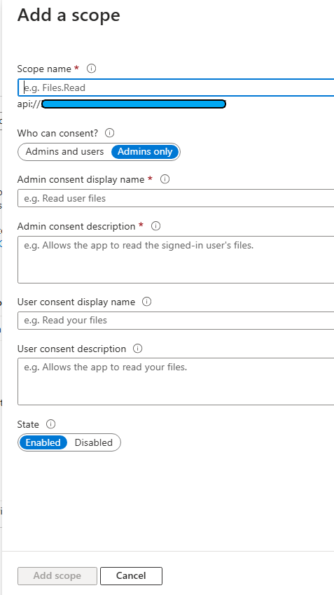Click the info icon next to Who can consent?

point(109,133)
